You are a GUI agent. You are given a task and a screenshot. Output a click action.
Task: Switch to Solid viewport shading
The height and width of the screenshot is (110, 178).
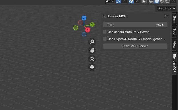(157, 1)
